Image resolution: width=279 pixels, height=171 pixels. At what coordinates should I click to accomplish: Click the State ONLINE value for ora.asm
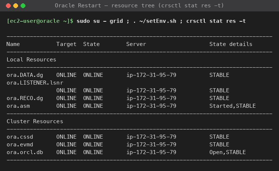[93, 106]
